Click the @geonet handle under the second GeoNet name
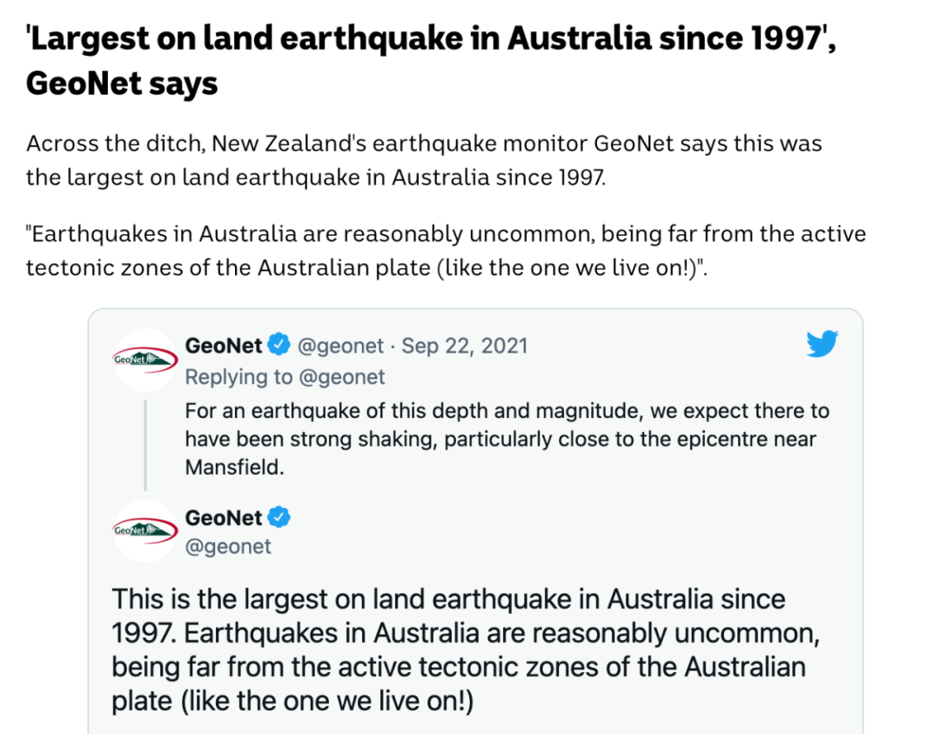 pos(228,547)
